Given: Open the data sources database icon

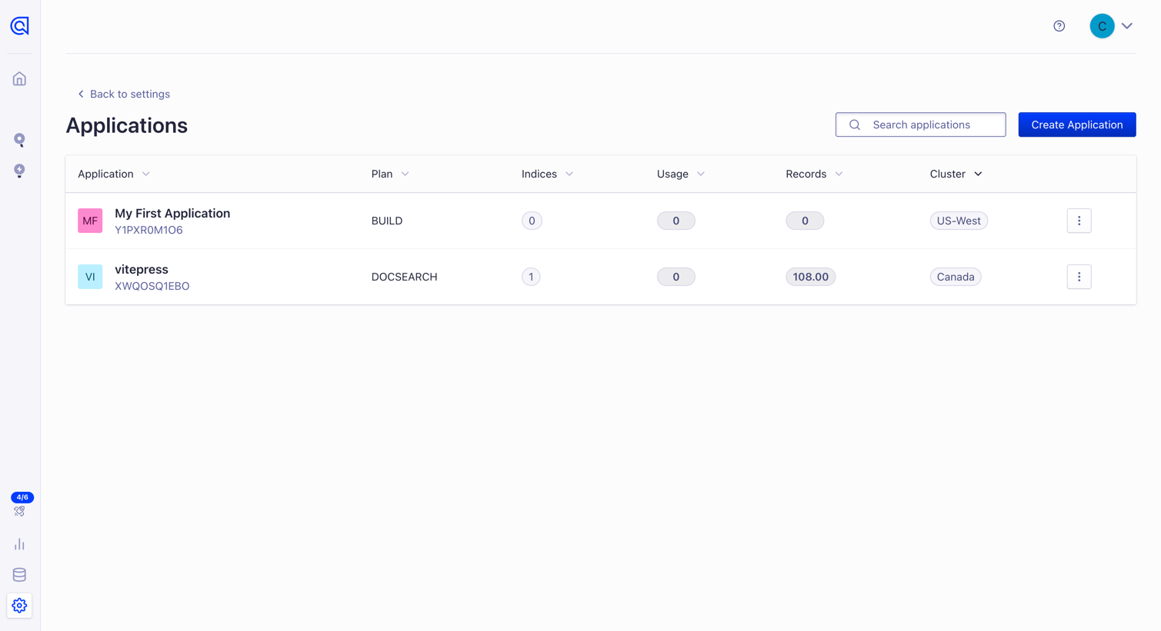Looking at the screenshot, I should (20, 575).
